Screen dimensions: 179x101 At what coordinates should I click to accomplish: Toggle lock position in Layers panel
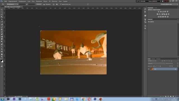158,66
